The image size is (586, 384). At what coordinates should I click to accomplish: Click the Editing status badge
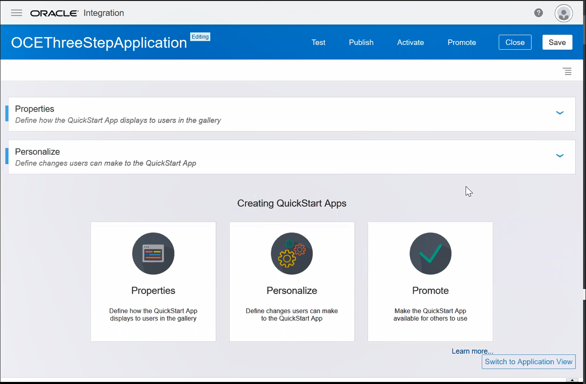pos(200,37)
